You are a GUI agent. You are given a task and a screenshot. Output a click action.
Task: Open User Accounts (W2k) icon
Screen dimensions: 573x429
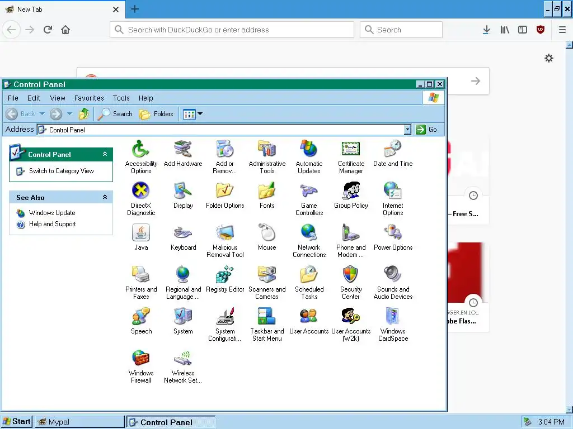click(351, 316)
